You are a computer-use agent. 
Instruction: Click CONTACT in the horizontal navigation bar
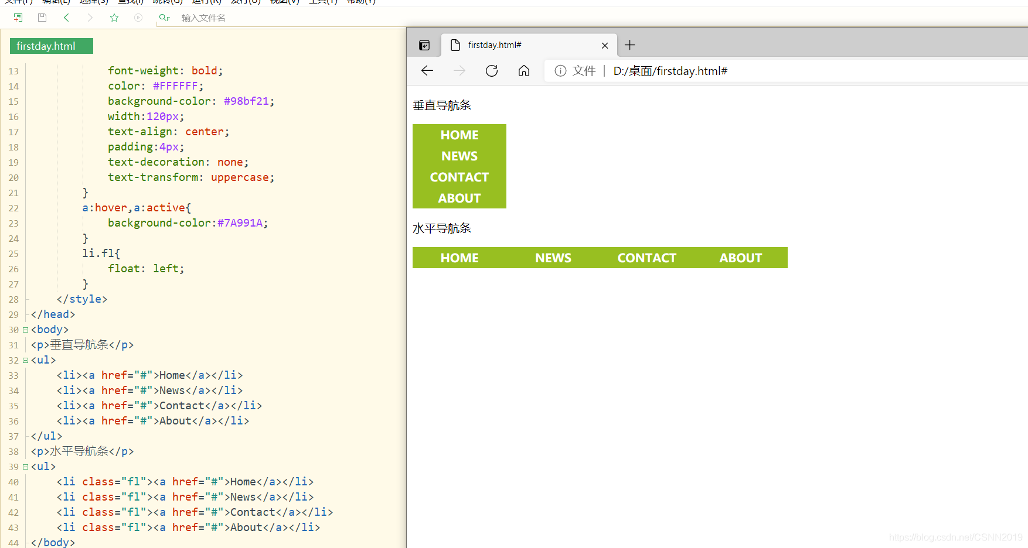tap(647, 258)
